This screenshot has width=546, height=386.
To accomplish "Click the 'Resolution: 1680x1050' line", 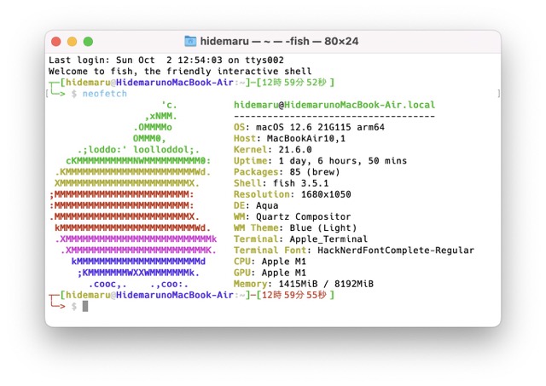I will pos(292,194).
